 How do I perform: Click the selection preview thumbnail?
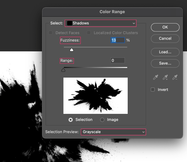coord(96,96)
